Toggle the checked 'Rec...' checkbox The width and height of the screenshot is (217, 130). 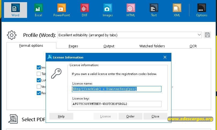click(x=39, y=93)
